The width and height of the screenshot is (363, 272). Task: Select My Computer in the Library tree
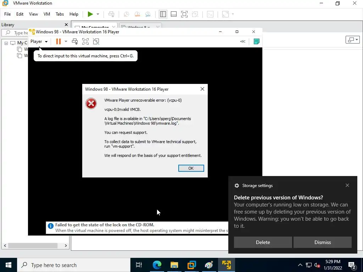point(18,43)
